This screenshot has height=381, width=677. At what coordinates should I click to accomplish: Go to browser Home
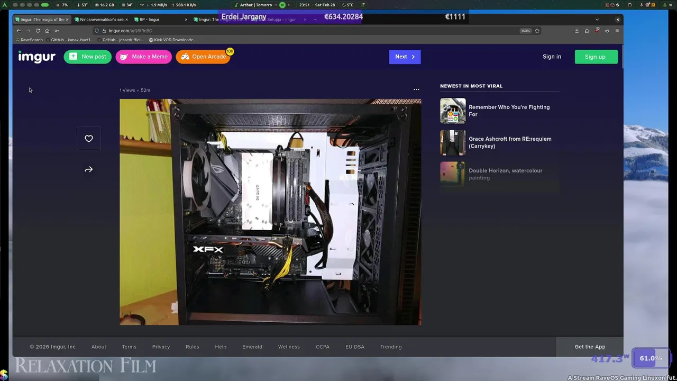click(47, 31)
